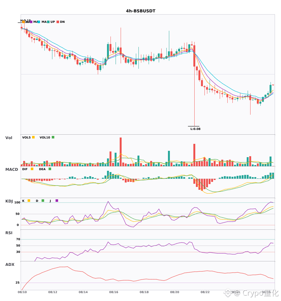Viewport: 281px width, 301px height.
Task: Click the MACD panel label
Action: pos(11,170)
